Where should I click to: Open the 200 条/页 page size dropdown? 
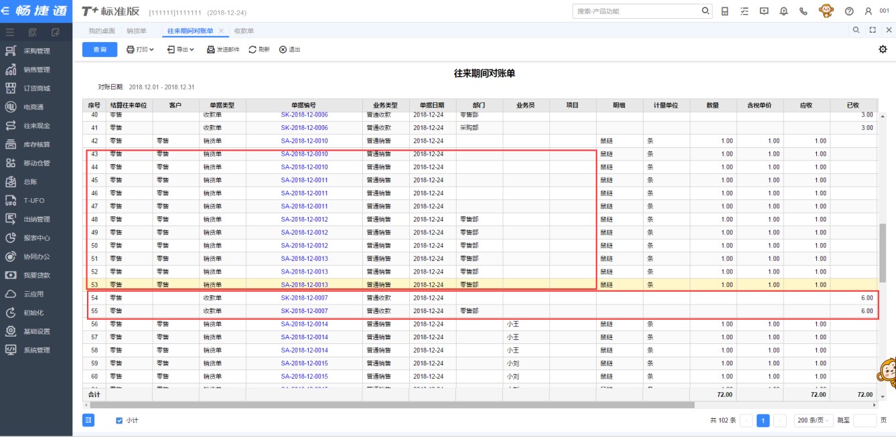[x=814, y=420]
